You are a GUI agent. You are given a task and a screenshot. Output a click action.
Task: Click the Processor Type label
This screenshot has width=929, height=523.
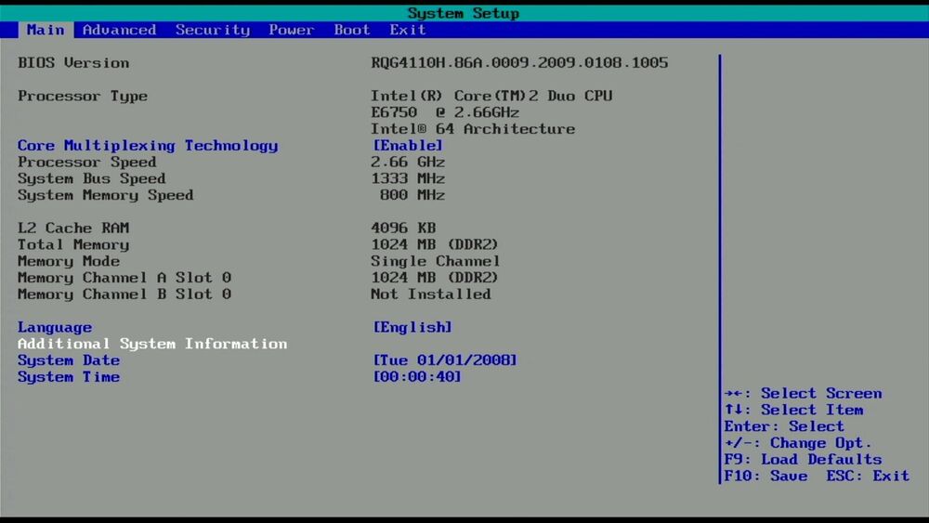point(83,96)
